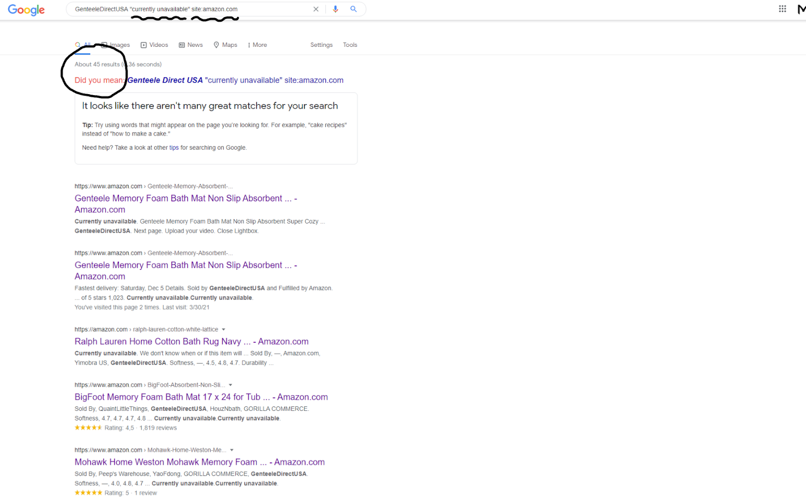Start voice search with the microphone icon

(x=335, y=9)
